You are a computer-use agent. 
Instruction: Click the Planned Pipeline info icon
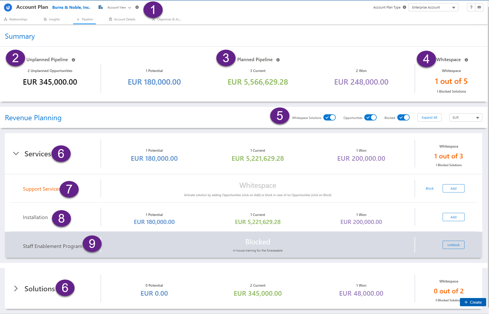pyautogui.click(x=278, y=60)
